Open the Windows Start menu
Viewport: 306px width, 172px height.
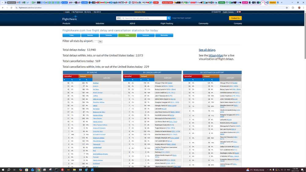click(x=3, y=170)
